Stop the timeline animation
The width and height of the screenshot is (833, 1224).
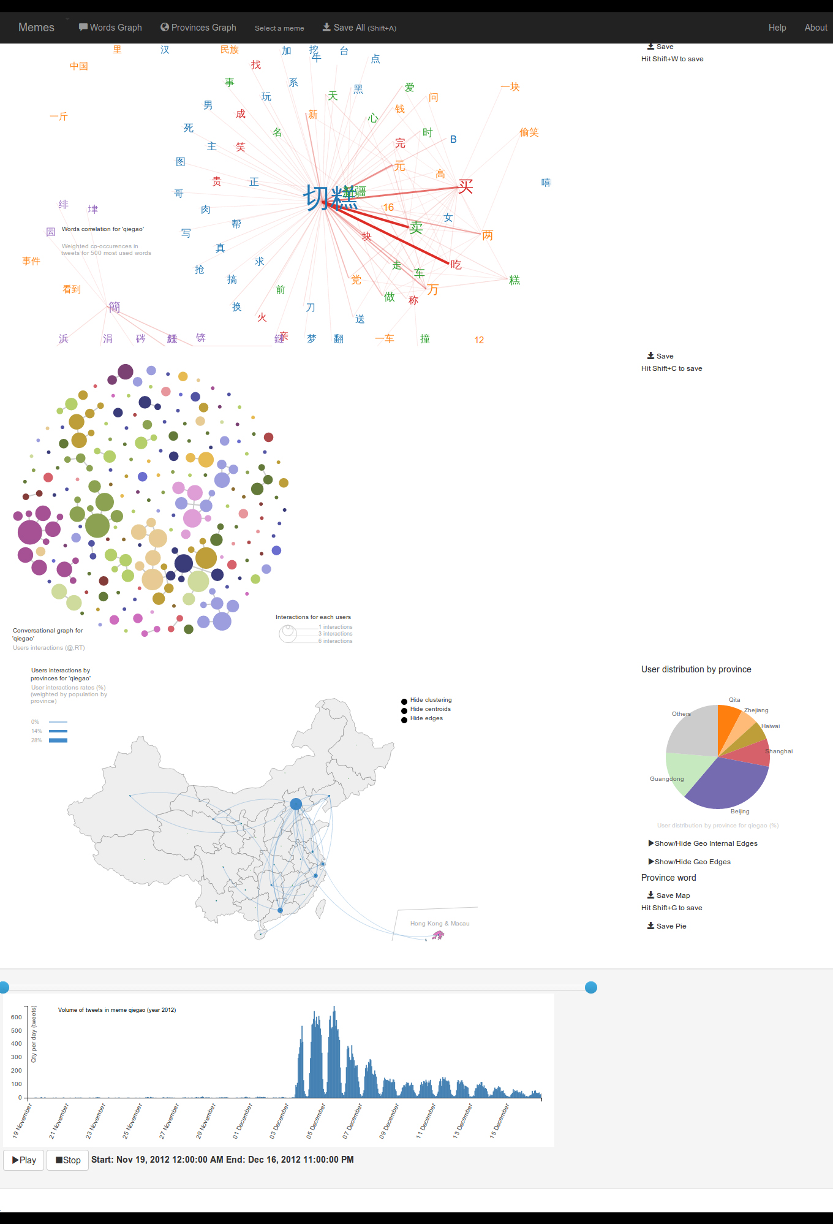click(68, 1160)
